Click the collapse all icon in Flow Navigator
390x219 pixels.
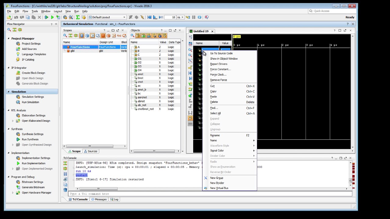[x=15, y=30]
